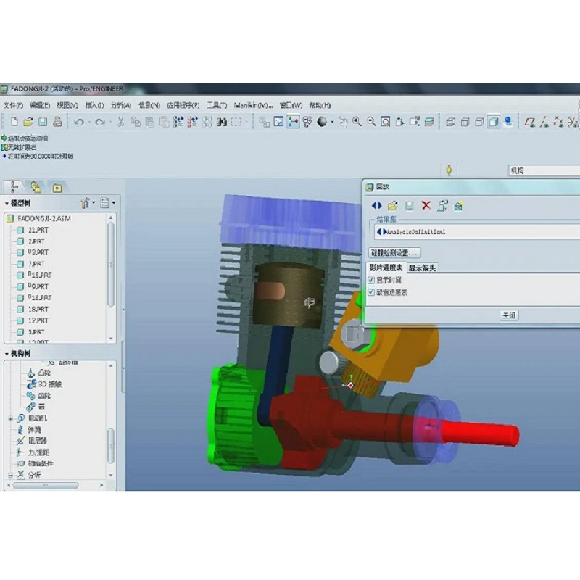Redo the last undone action
580x580 pixels.
tap(99, 122)
